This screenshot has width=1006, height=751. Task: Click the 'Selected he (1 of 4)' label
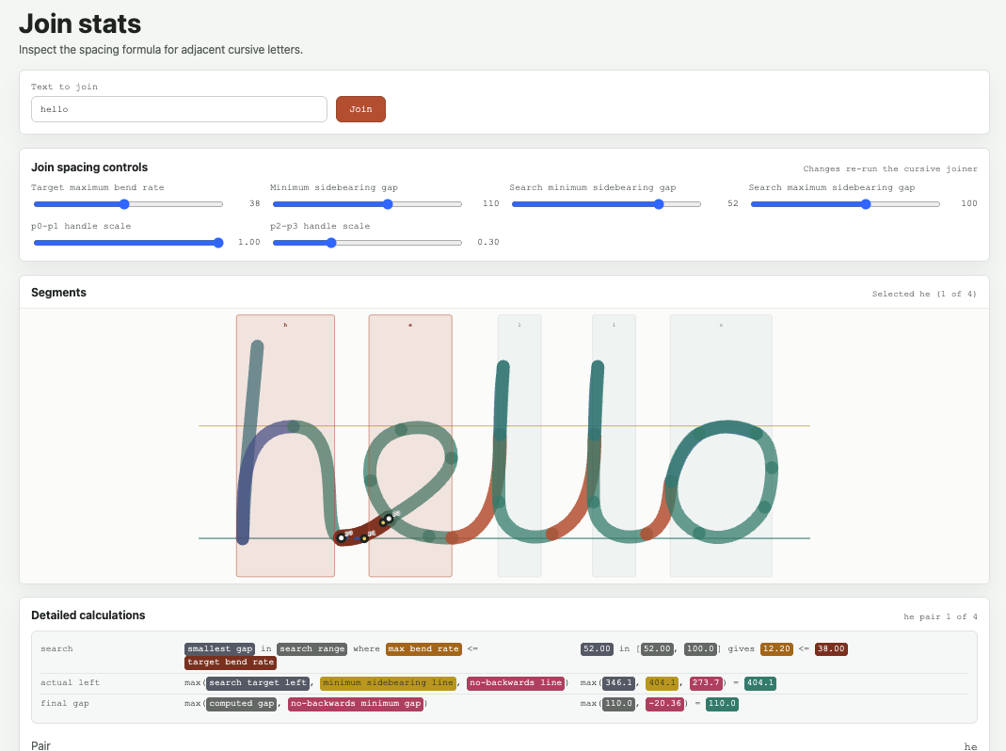point(924,294)
